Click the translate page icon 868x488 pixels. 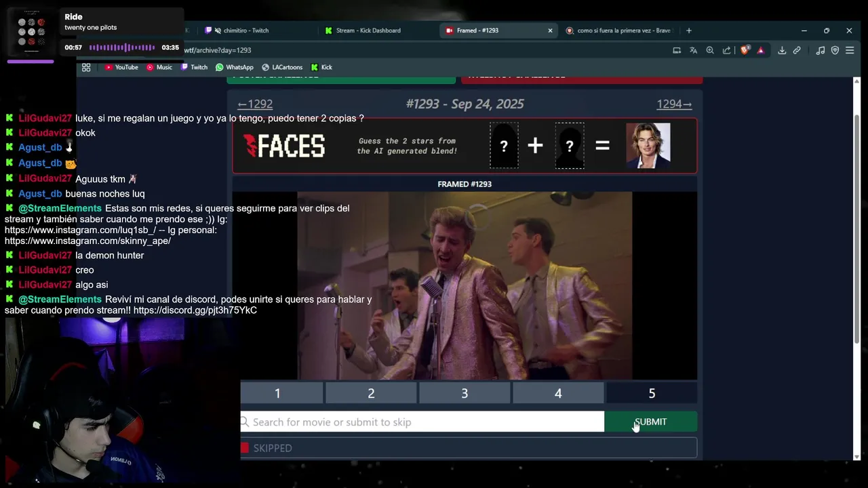pyautogui.click(x=693, y=50)
